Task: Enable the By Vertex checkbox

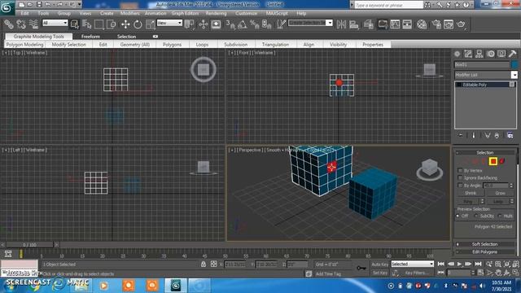Action: pos(460,170)
